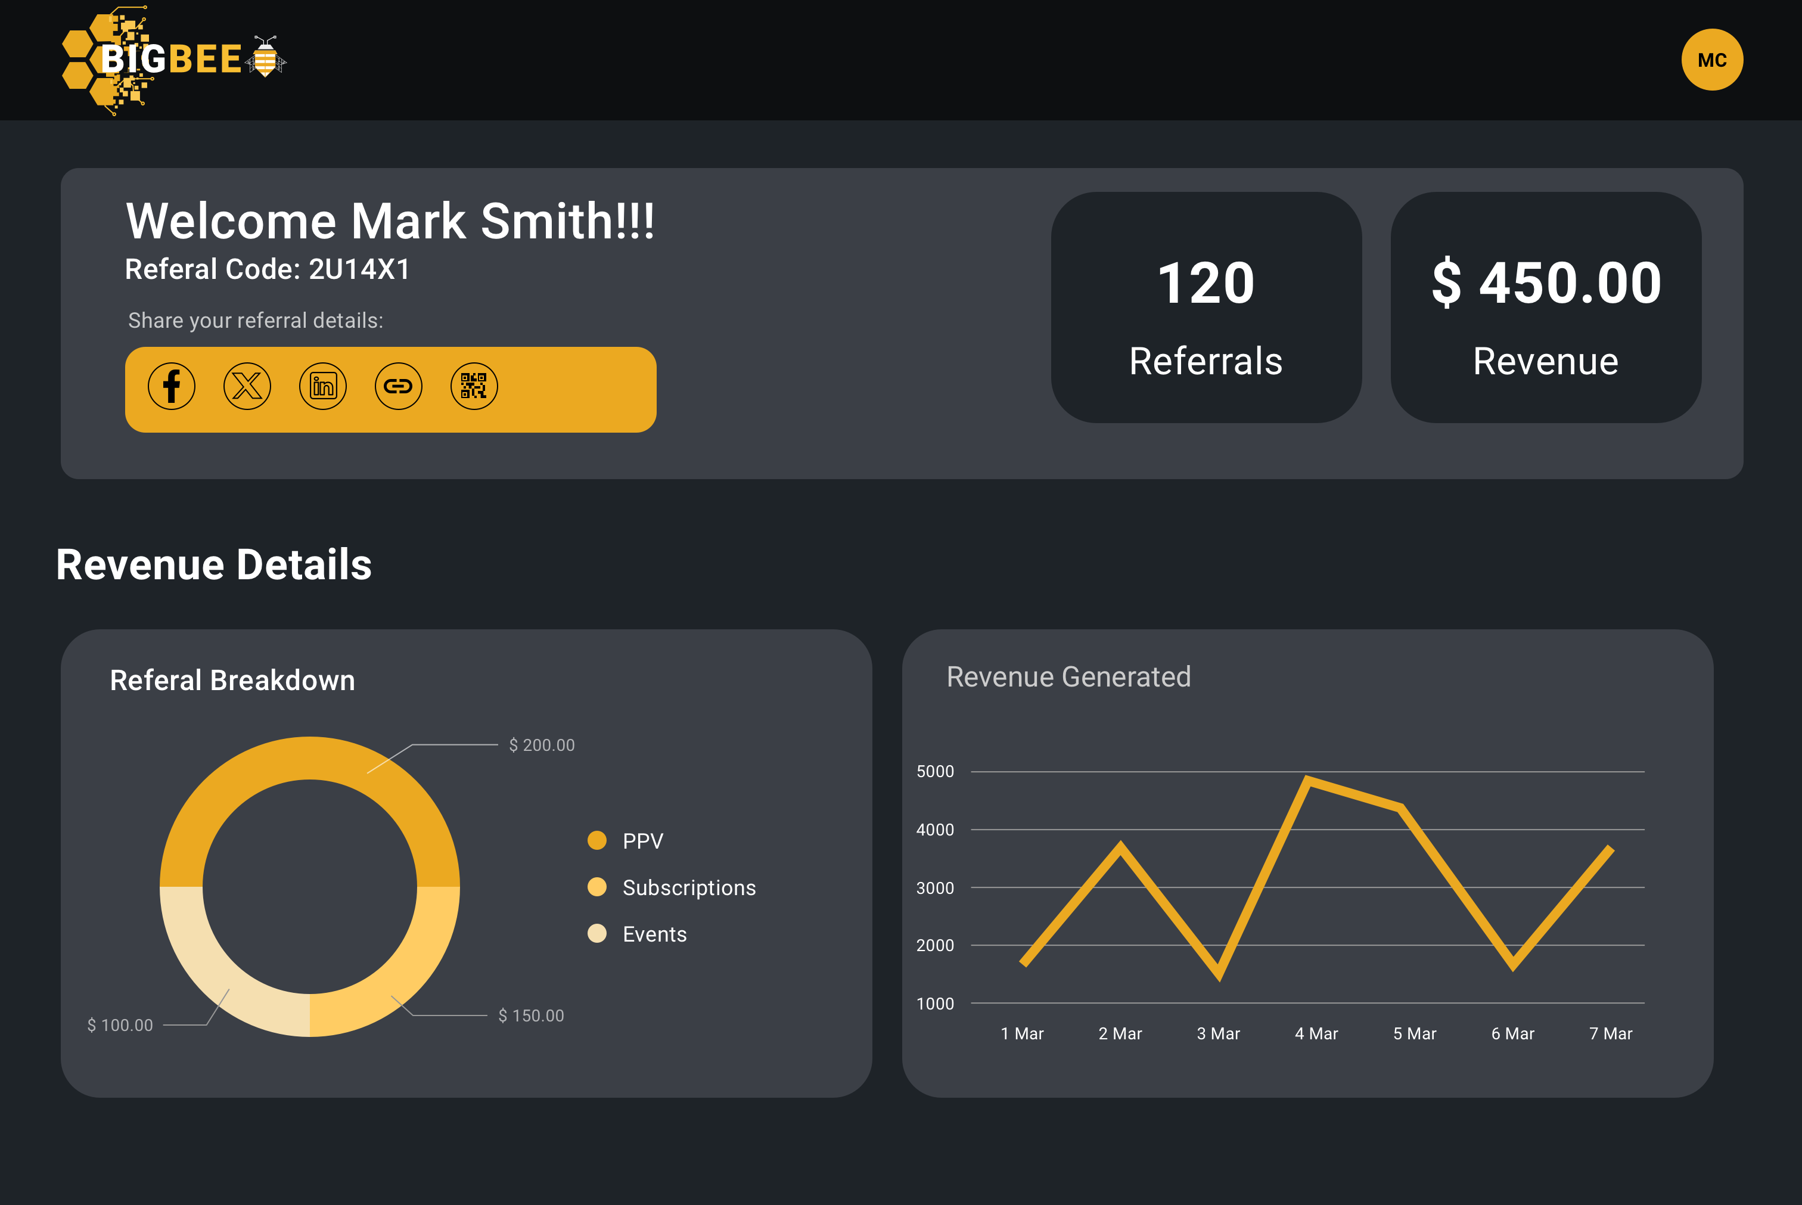Click the $ 150.00 Subscriptions donut label
This screenshot has height=1205, width=1802.
[x=531, y=1015]
